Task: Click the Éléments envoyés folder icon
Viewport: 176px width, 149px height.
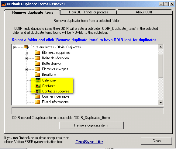Action: (37, 69)
